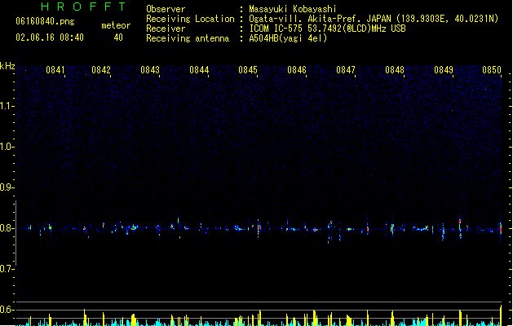
Task: Click the 0846 time marker
Action: 297,70
